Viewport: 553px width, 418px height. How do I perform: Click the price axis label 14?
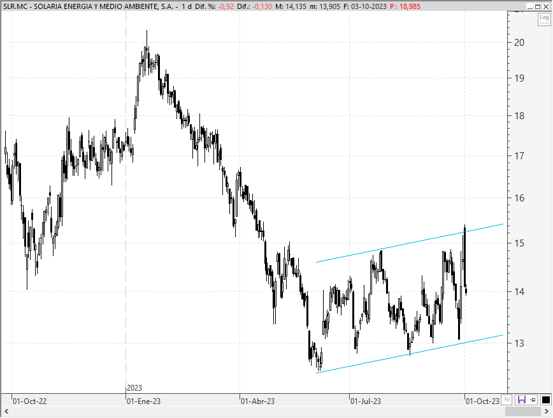[519, 291]
